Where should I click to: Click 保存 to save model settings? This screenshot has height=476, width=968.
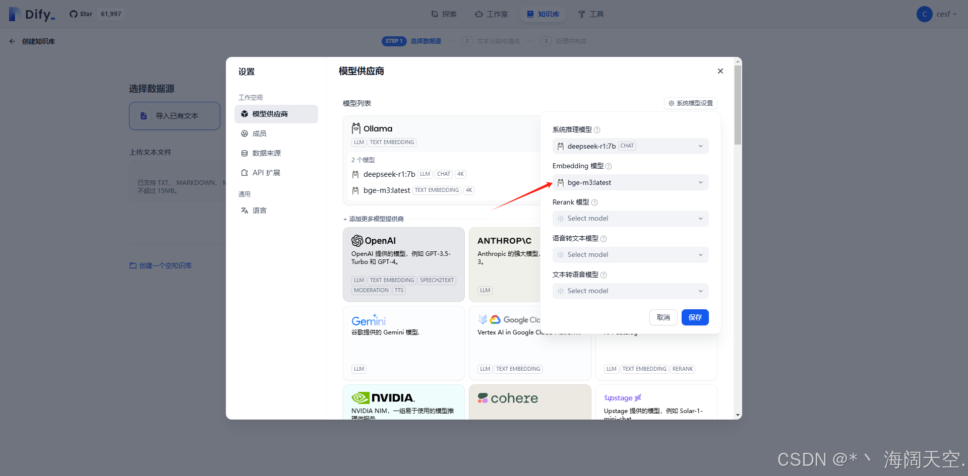click(x=695, y=317)
